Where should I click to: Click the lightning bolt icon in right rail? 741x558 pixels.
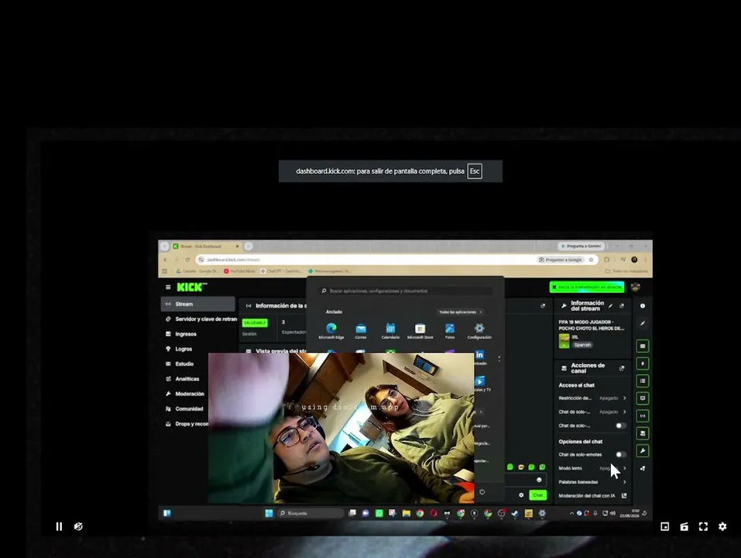tap(643, 363)
